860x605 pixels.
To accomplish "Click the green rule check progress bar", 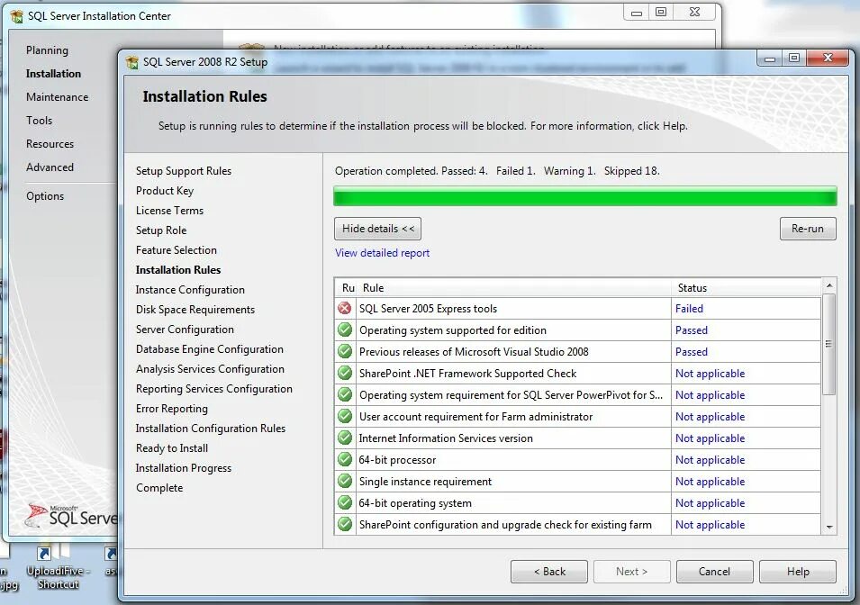I will 585,196.
